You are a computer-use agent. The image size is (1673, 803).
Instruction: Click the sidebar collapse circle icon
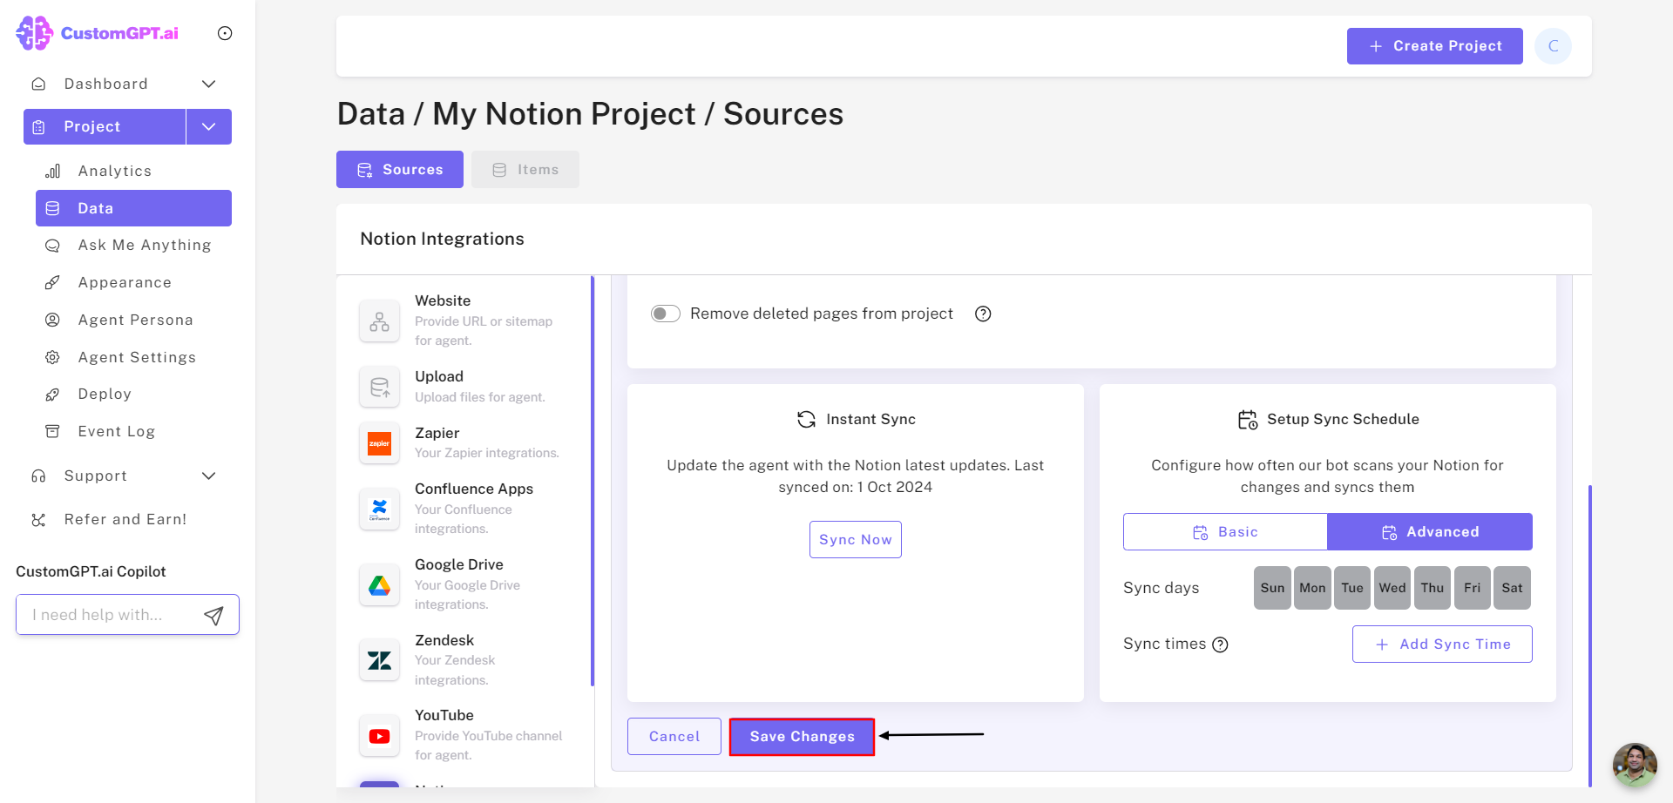(225, 33)
